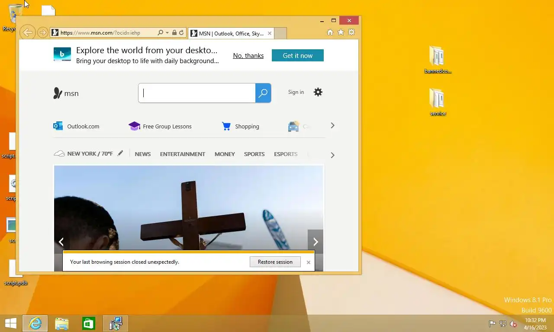The width and height of the screenshot is (554, 332).
Task: Open the MONEY category
Action: click(x=225, y=154)
